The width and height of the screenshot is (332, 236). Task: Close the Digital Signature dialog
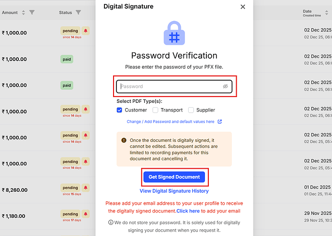point(243,7)
